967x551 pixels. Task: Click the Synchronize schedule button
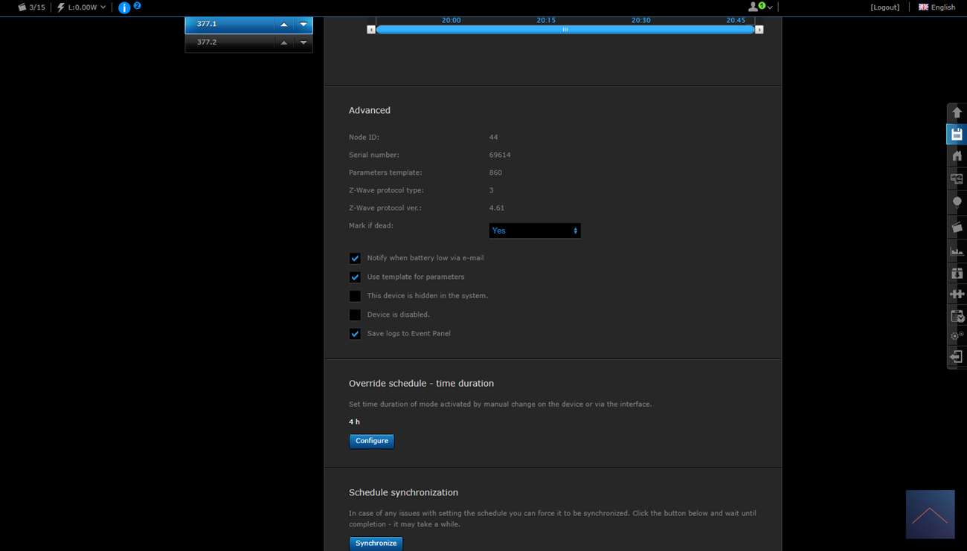(376, 543)
